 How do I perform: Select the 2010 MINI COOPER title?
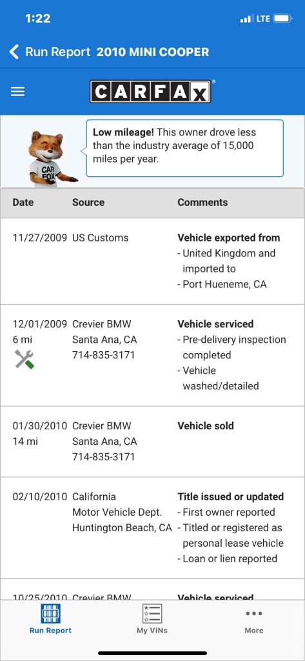click(152, 52)
